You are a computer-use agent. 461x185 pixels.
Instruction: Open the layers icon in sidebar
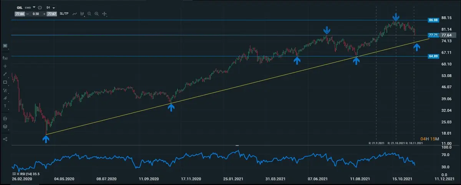pyautogui.click(x=5, y=126)
